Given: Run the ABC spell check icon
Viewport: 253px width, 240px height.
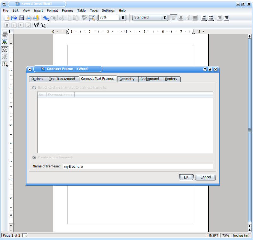Looking at the screenshot, I should click(84, 18).
